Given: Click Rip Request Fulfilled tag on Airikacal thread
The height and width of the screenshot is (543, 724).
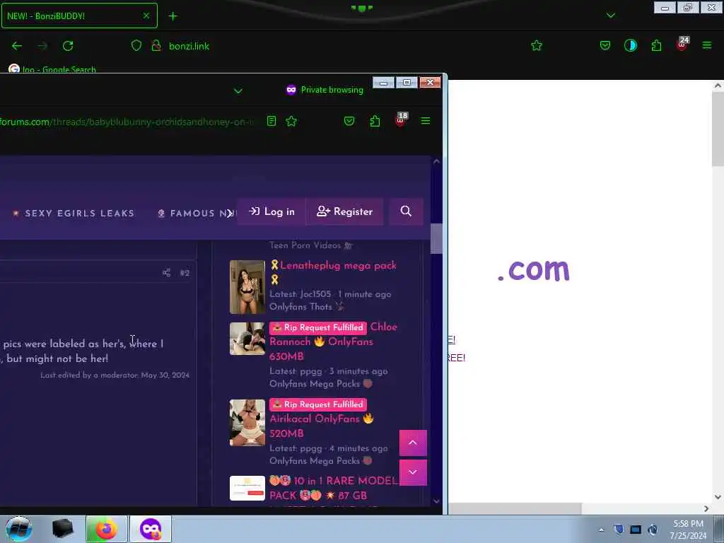Looking at the screenshot, I should pyautogui.click(x=317, y=404).
